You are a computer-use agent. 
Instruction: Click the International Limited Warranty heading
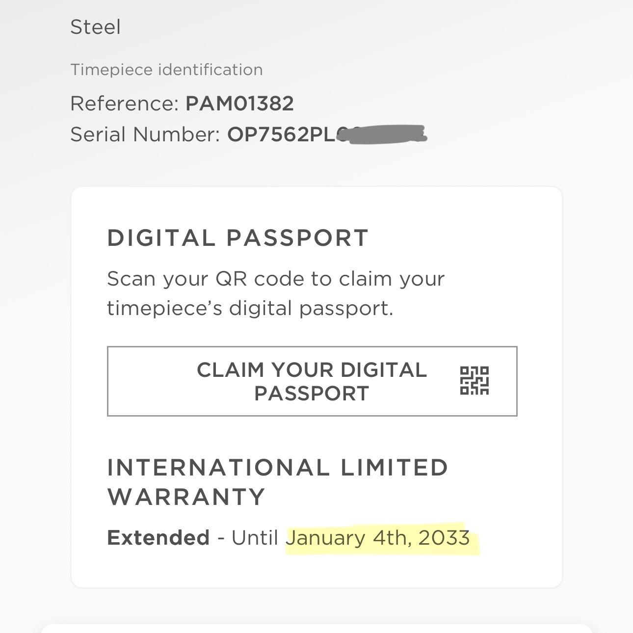(277, 468)
